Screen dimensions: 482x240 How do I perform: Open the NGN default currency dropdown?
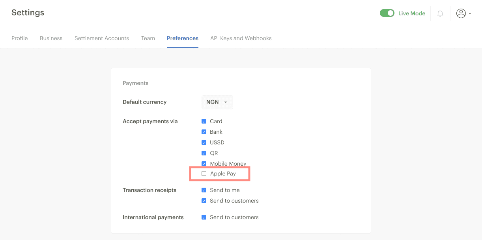(217, 102)
